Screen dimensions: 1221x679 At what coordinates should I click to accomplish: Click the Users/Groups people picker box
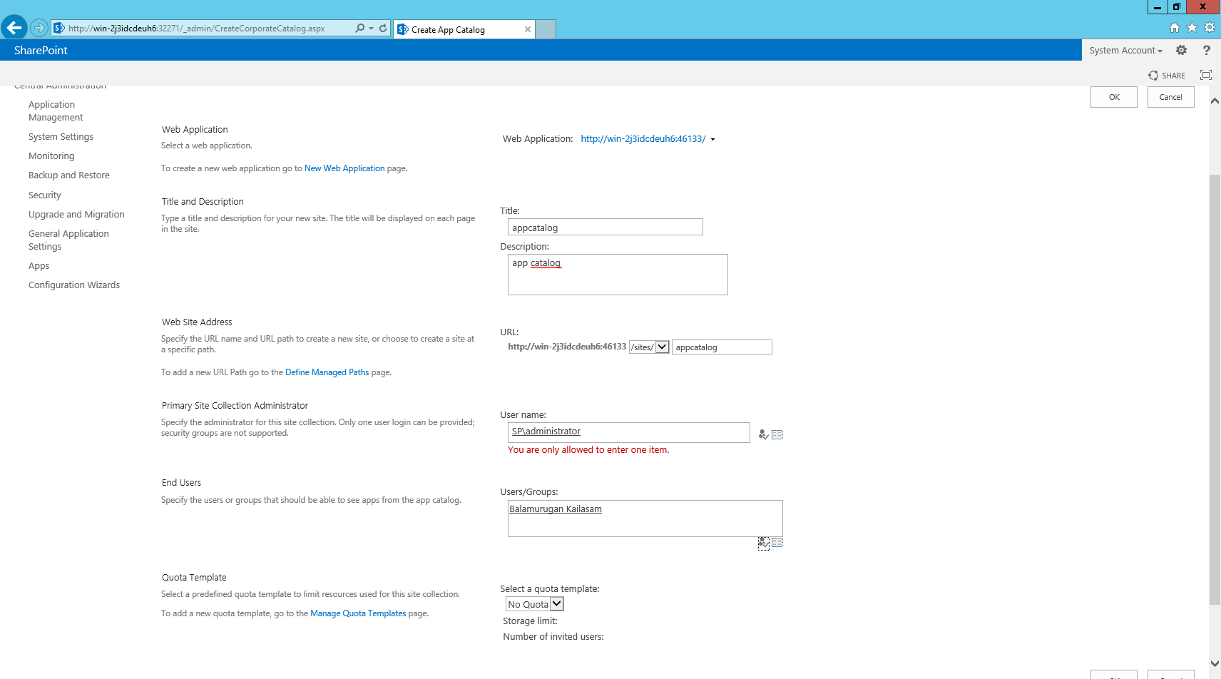point(645,519)
